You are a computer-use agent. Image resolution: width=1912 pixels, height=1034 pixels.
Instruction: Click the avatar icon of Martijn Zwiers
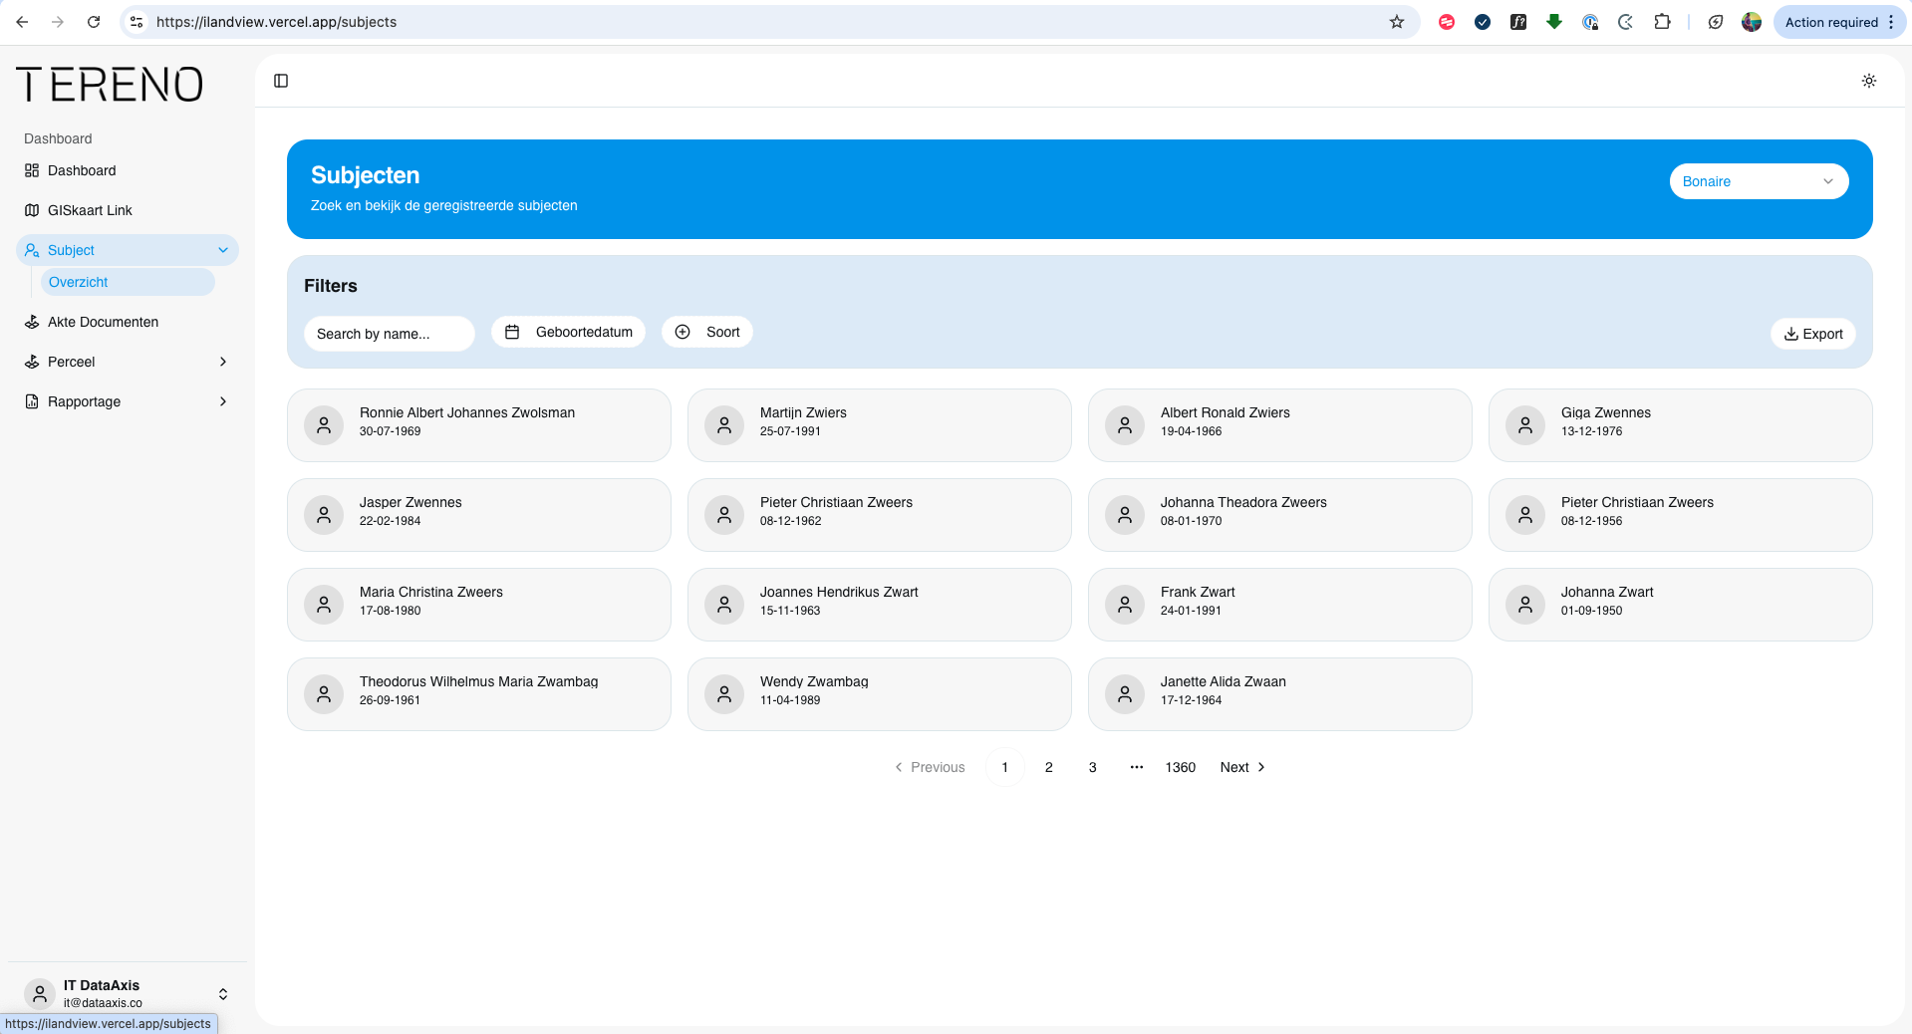(724, 425)
